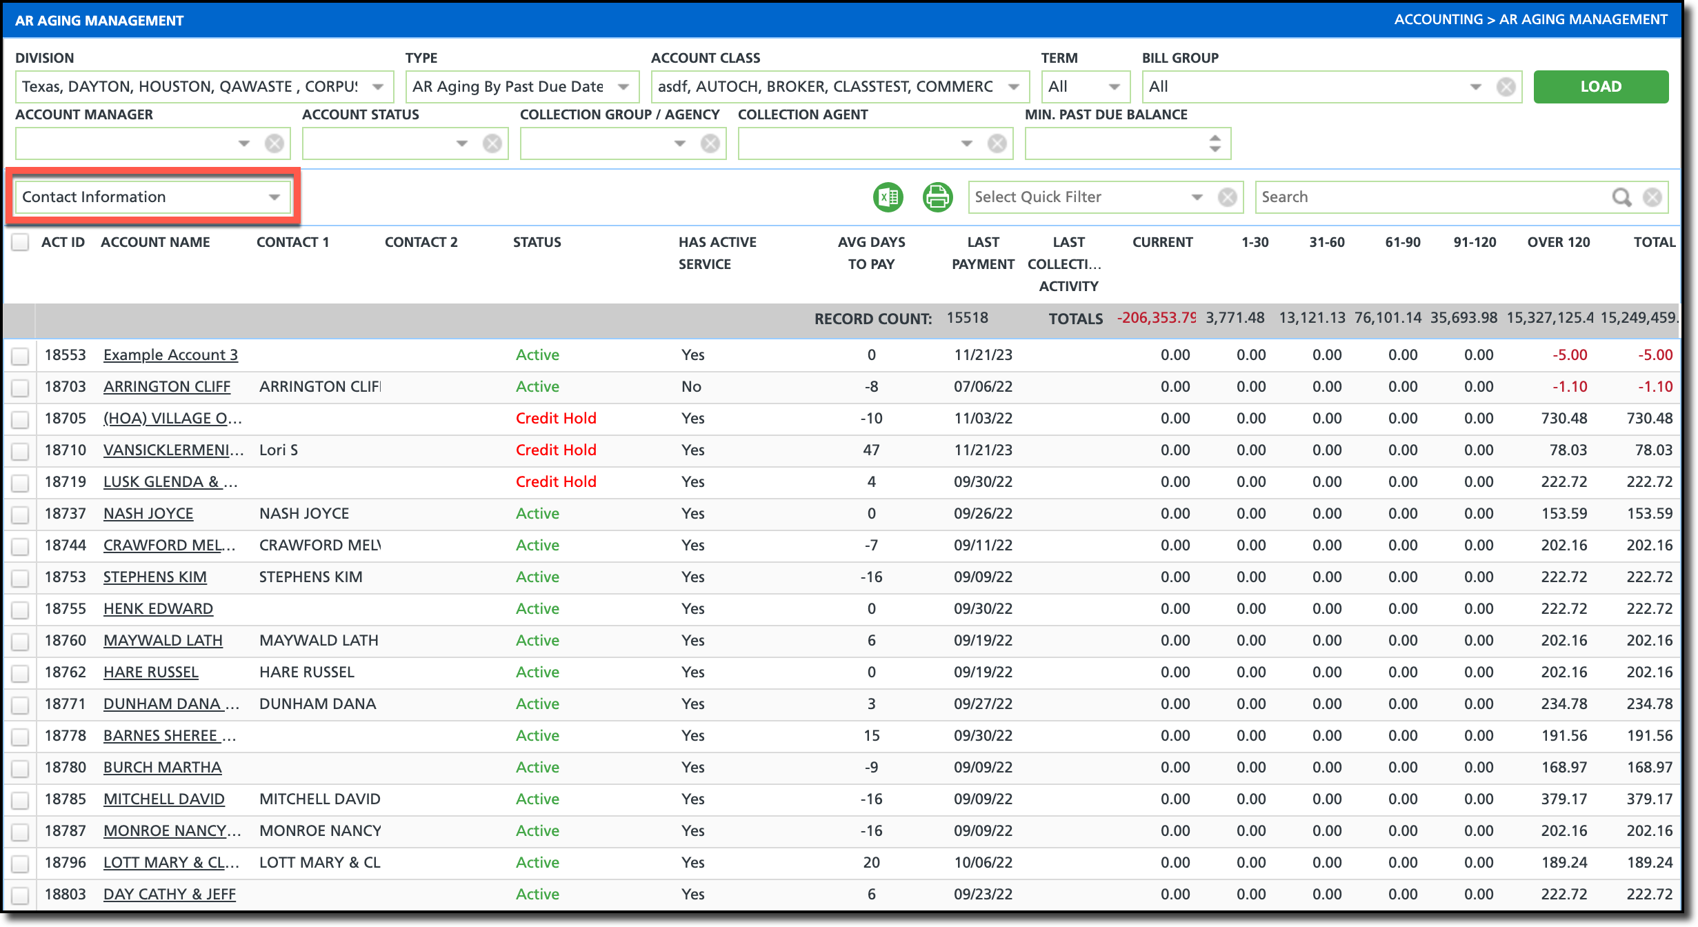
Task: Click the Excel export icon
Action: click(x=888, y=197)
